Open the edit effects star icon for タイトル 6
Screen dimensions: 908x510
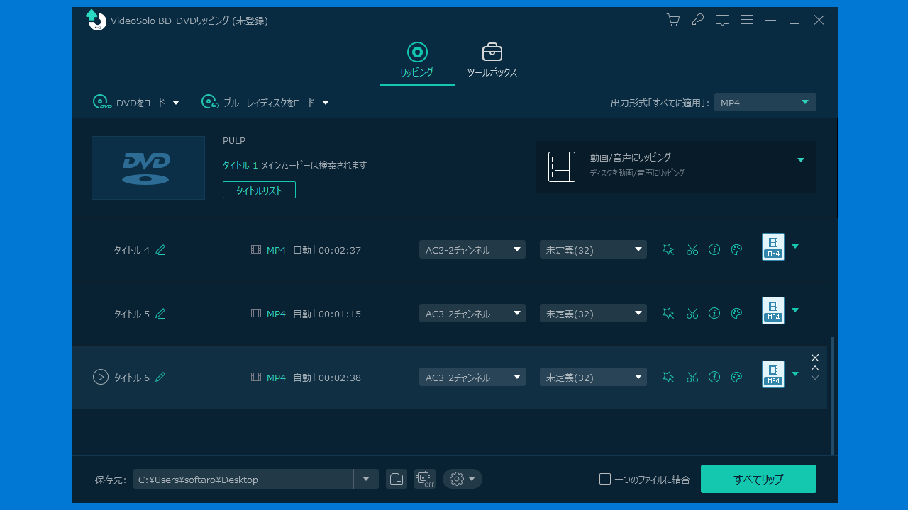click(x=668, y=377)
